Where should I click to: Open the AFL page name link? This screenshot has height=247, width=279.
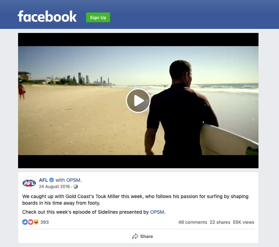[43, 180]
